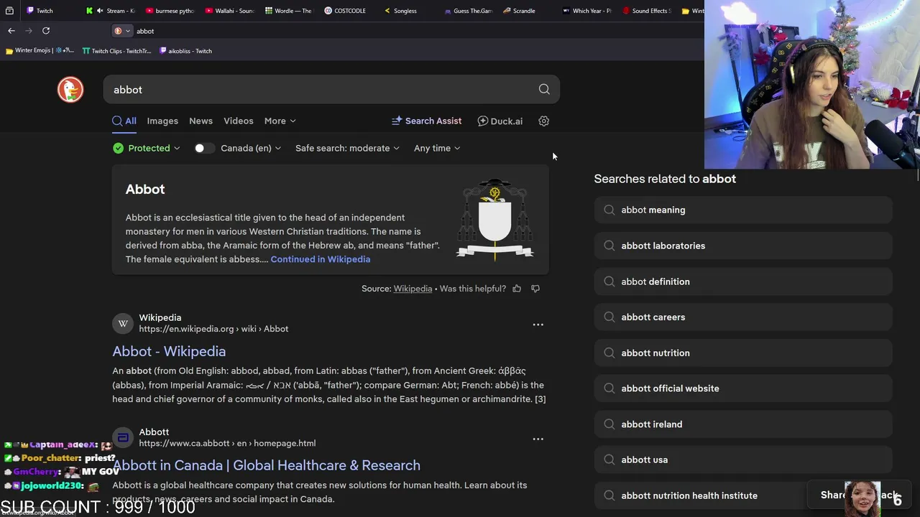
Task: Search related 'abbot definition'
Action: [743, 281]
